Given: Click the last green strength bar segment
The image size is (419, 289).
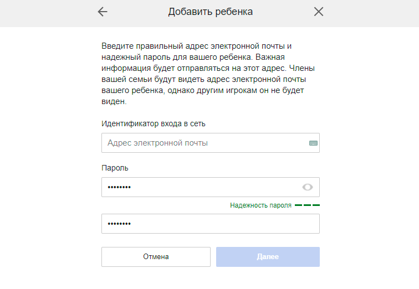Looking at the screenshot, I should coord(316,205).
